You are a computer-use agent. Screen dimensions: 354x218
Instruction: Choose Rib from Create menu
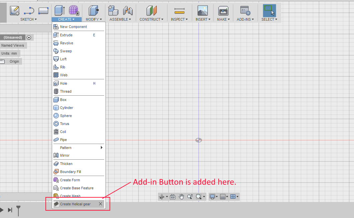(79, 67)
